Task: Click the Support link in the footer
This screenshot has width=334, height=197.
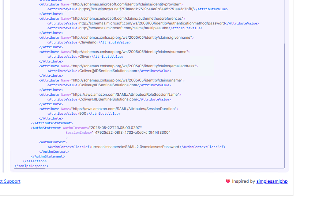Action: 10,181
